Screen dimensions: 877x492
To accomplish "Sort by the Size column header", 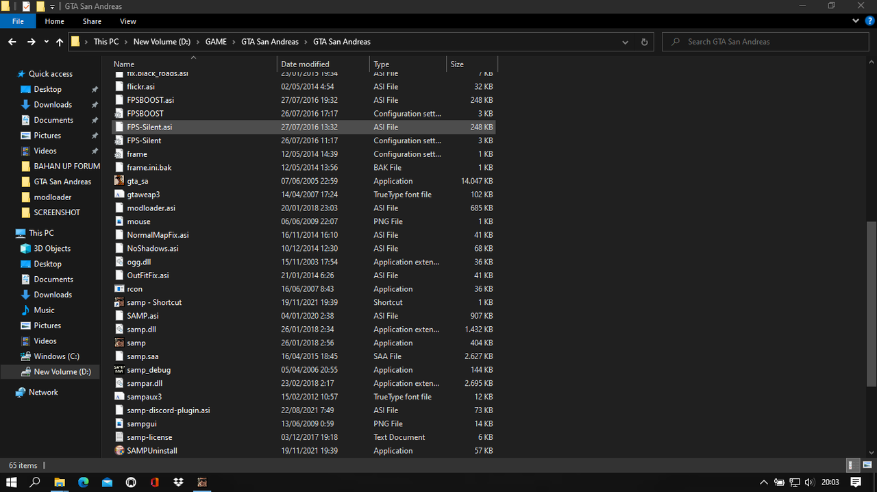I will (472, 64).
